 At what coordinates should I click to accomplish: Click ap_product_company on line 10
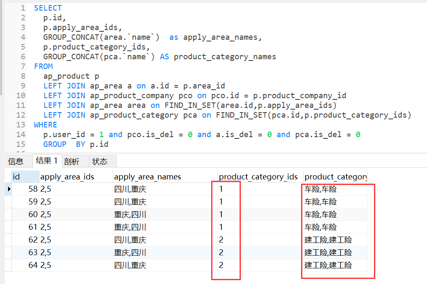coord(132,96)
